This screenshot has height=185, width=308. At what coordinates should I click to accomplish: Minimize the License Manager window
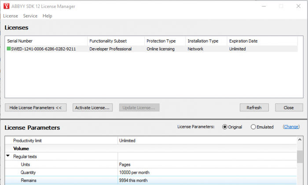tap(264, 6)
